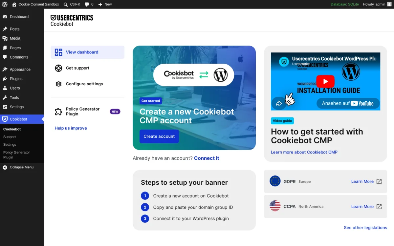
Task: Click the Tools wrench icon
Action: (5, 98)
